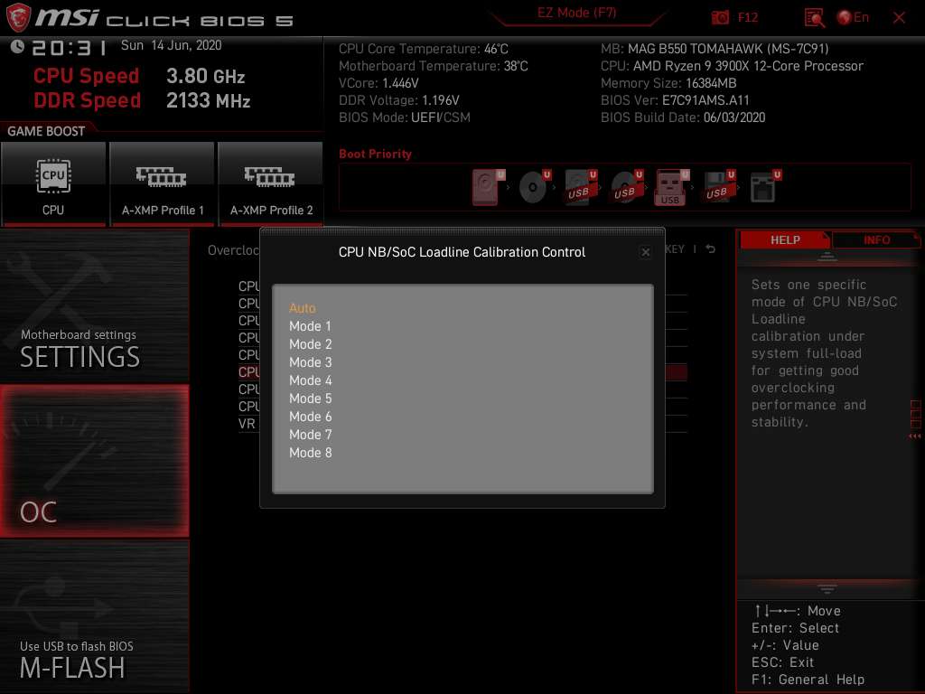Choose Mode 5 loadline calibration
Viewport: 925px width, 694px height.
coord(311,399)
